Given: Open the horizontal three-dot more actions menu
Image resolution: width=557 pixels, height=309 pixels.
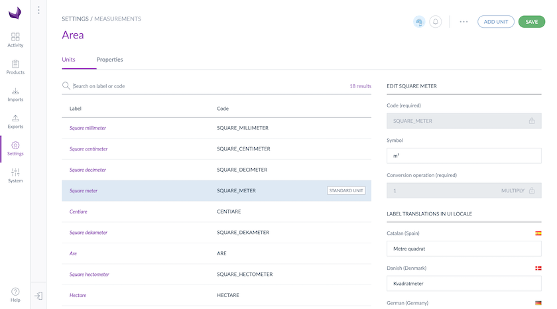Looking at the screenshot, I should click(464, 22).
